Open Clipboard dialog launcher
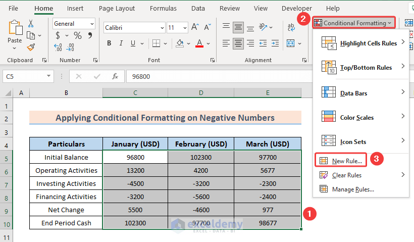 click(x=44, y=60)
